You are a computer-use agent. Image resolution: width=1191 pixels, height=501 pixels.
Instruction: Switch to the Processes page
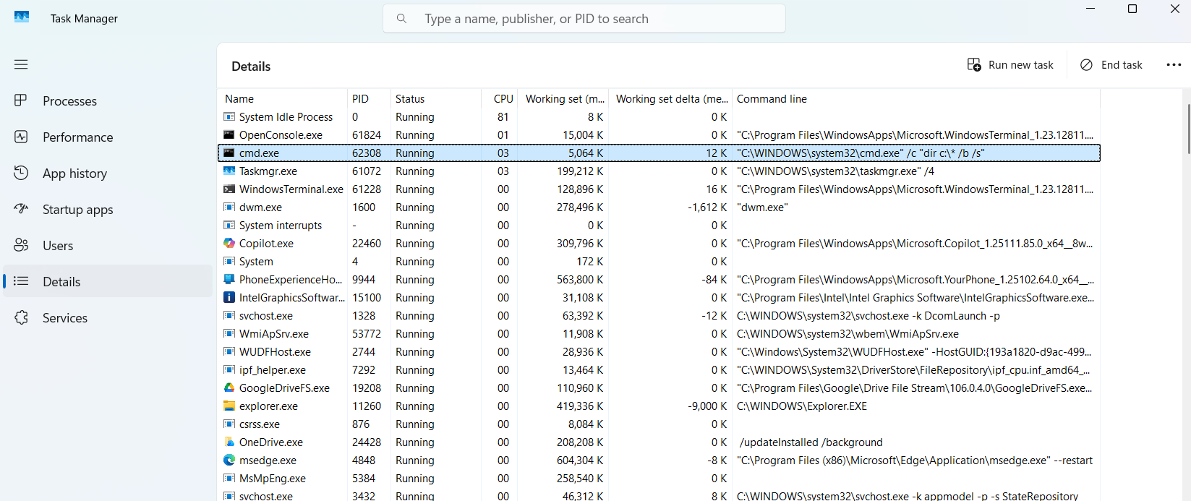pyautogui.click(x=108, y=100)
